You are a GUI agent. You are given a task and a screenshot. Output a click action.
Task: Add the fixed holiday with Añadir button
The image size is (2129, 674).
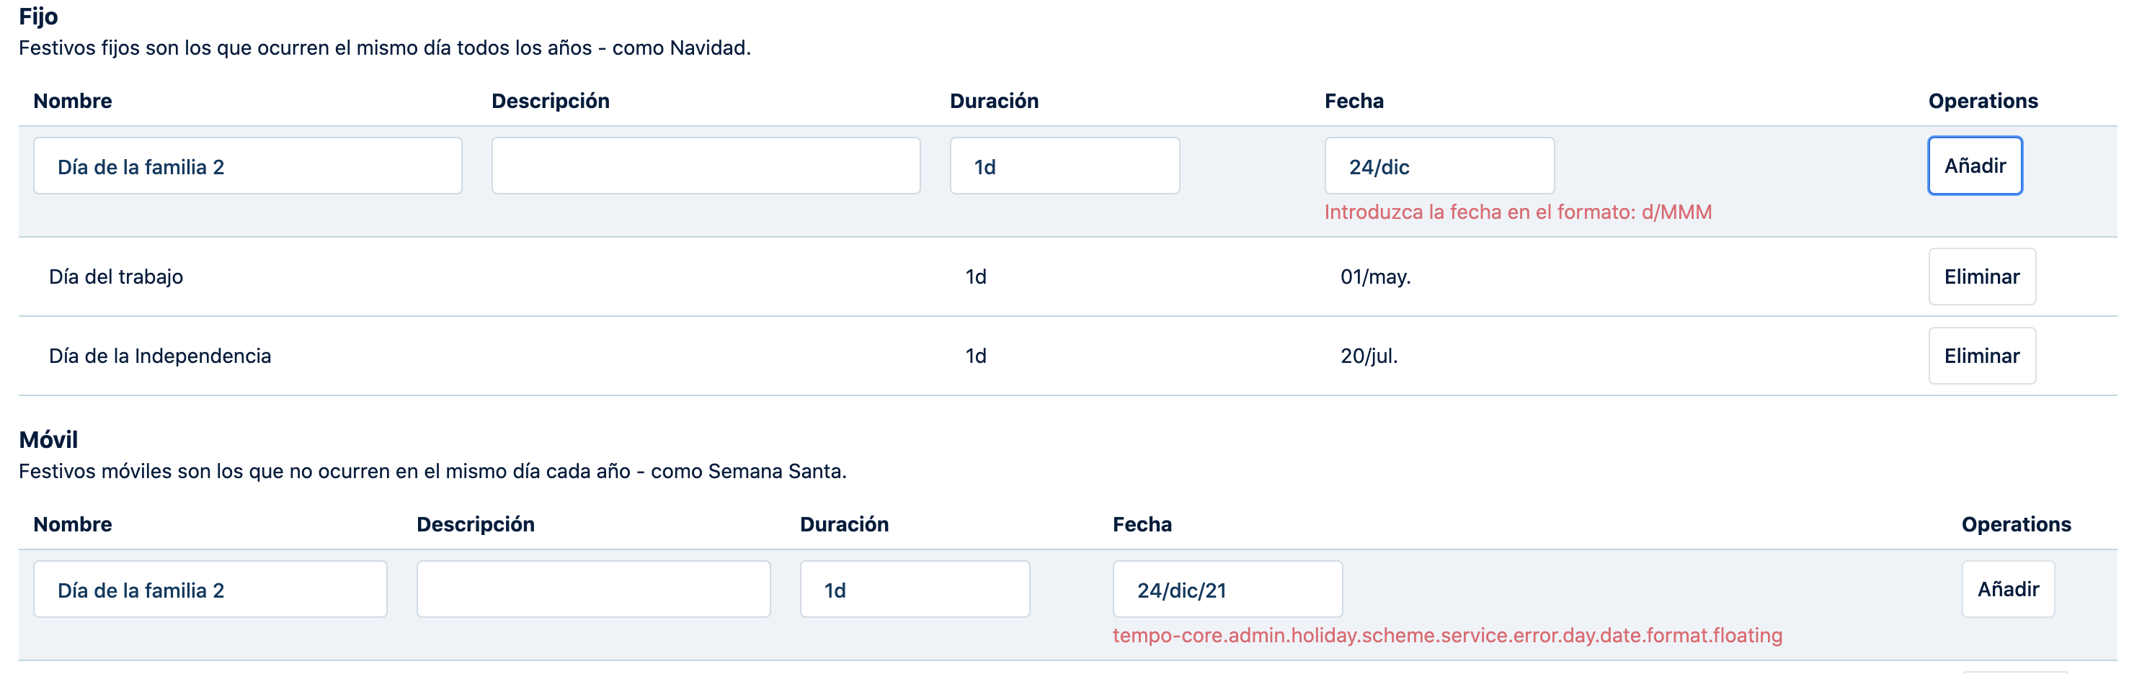[x=1975, y=166]
